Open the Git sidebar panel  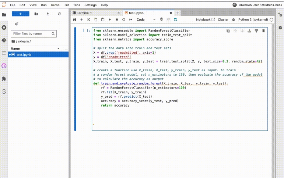[4, 40]
